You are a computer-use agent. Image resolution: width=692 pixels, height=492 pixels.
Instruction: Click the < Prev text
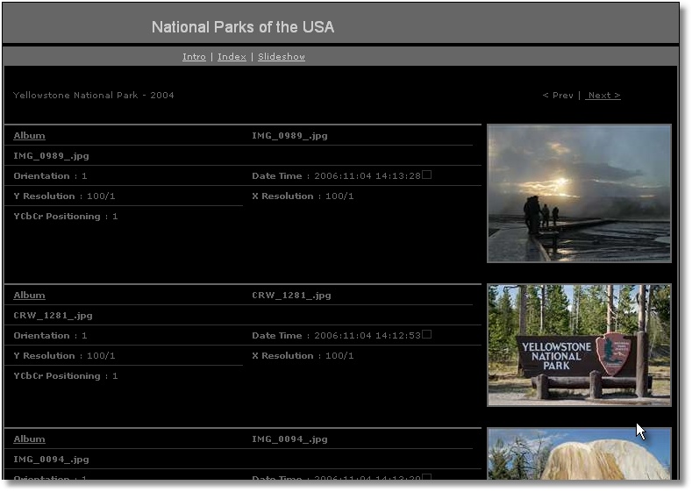(x=558, y=96)
